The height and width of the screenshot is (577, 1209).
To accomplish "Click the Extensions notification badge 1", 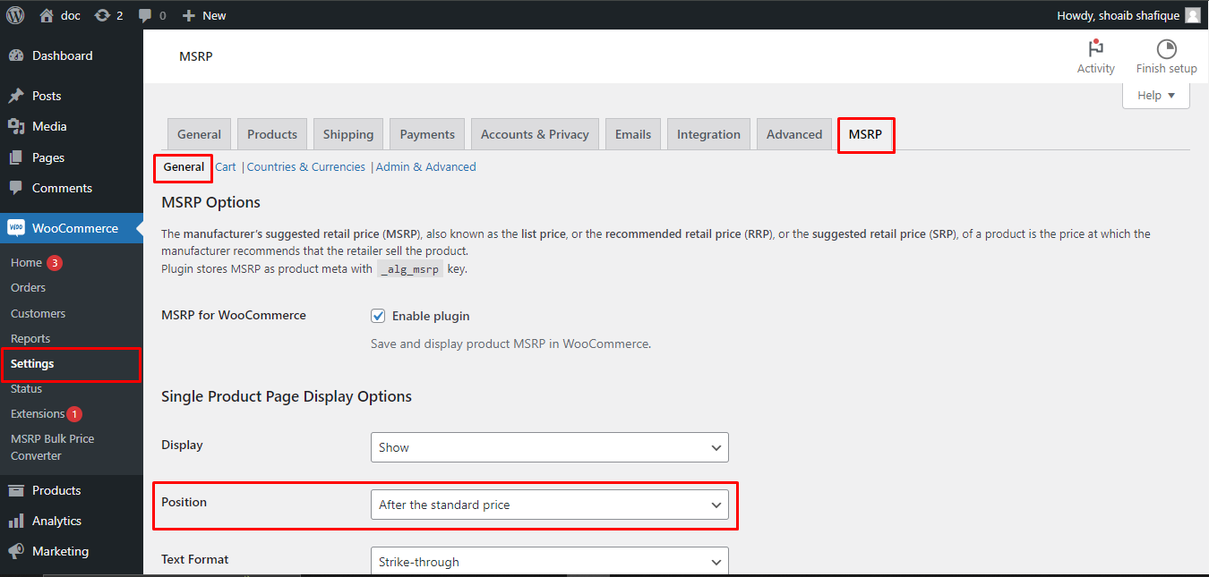I will tap(74, 414).
